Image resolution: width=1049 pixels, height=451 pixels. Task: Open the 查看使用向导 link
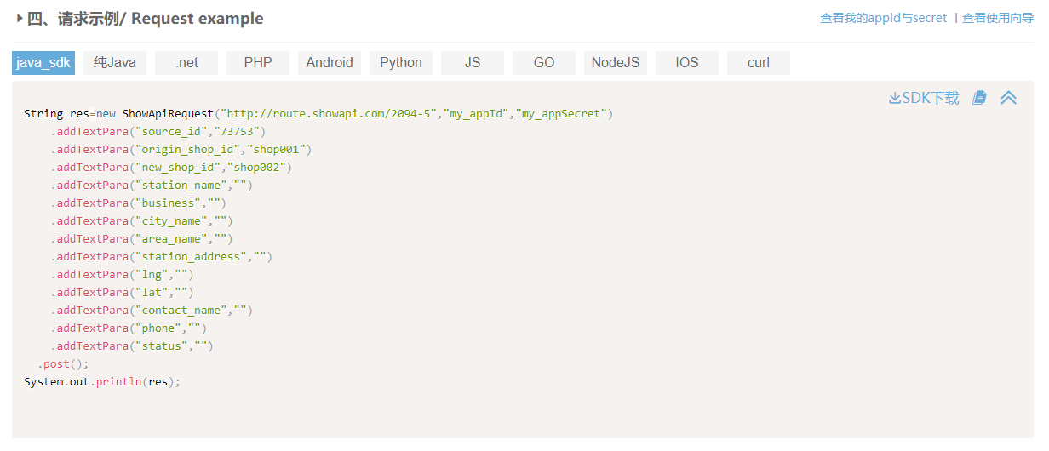998,18
